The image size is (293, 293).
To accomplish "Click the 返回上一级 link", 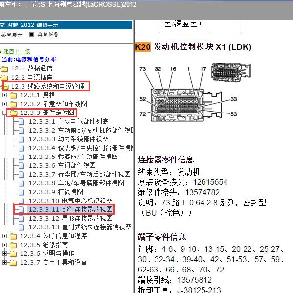I will tap(17, 51).
